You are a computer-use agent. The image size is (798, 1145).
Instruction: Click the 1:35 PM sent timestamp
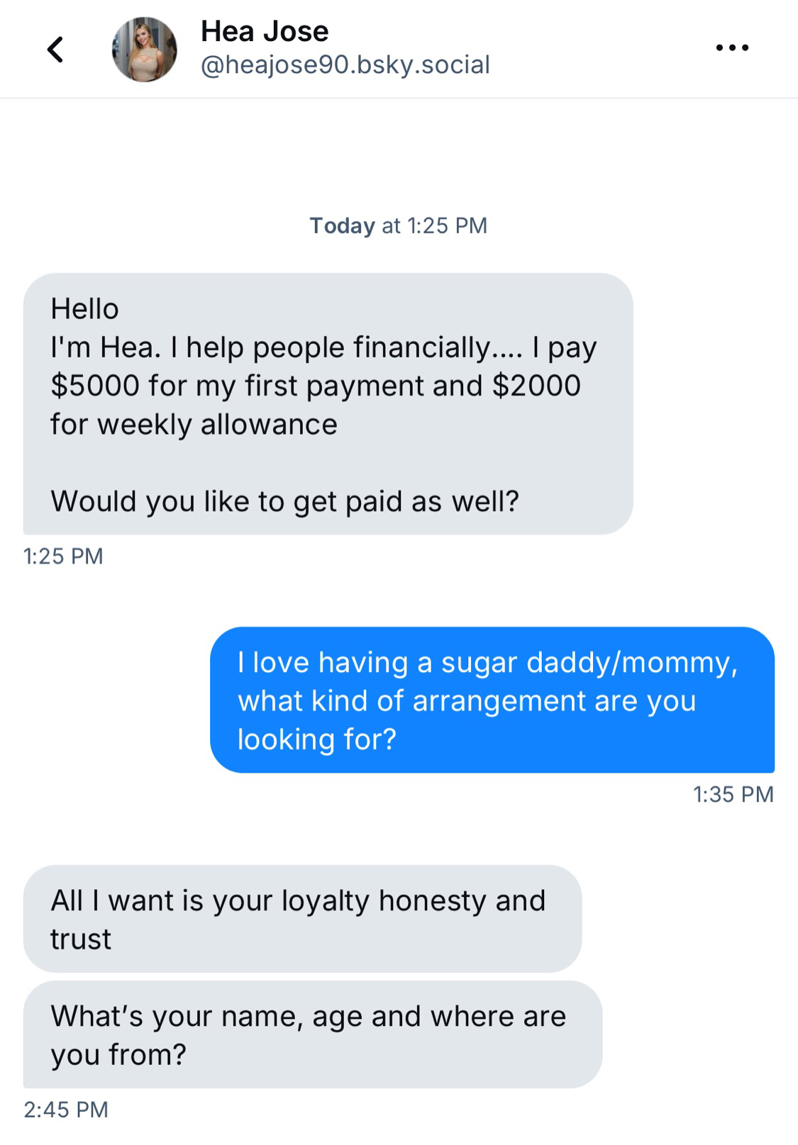point(733,794)
